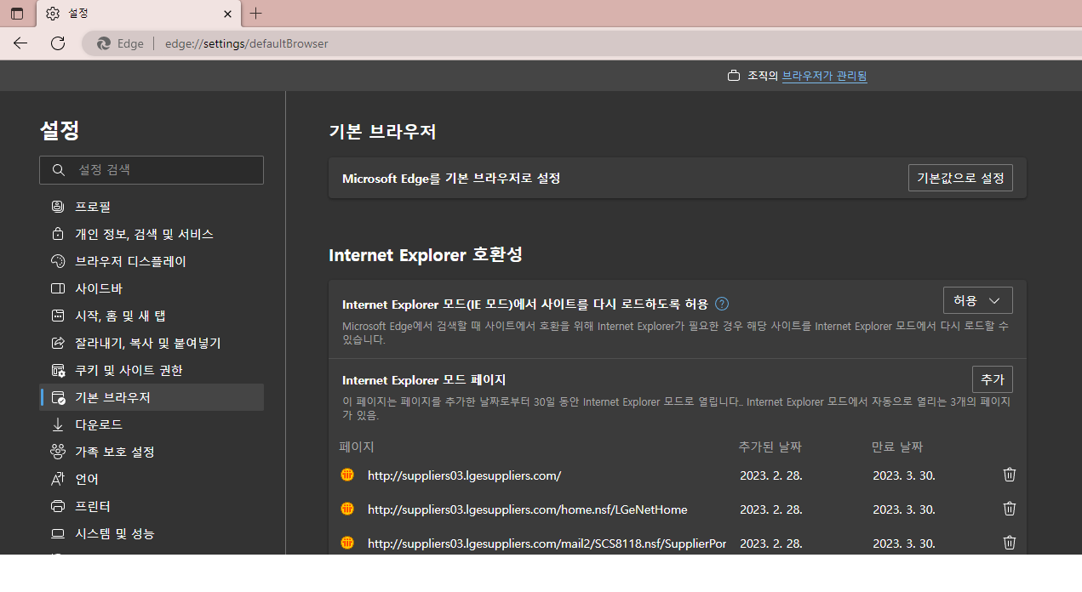This screenshot has width=1082, height=592.
Task: Open the 브라우저가 관리됨 link
Action: point(824,76)
